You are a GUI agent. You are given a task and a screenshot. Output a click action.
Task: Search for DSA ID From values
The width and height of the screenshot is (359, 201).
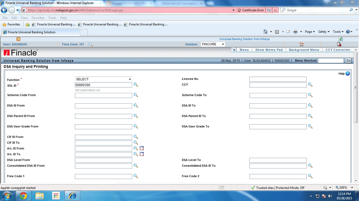coord(136,106)
